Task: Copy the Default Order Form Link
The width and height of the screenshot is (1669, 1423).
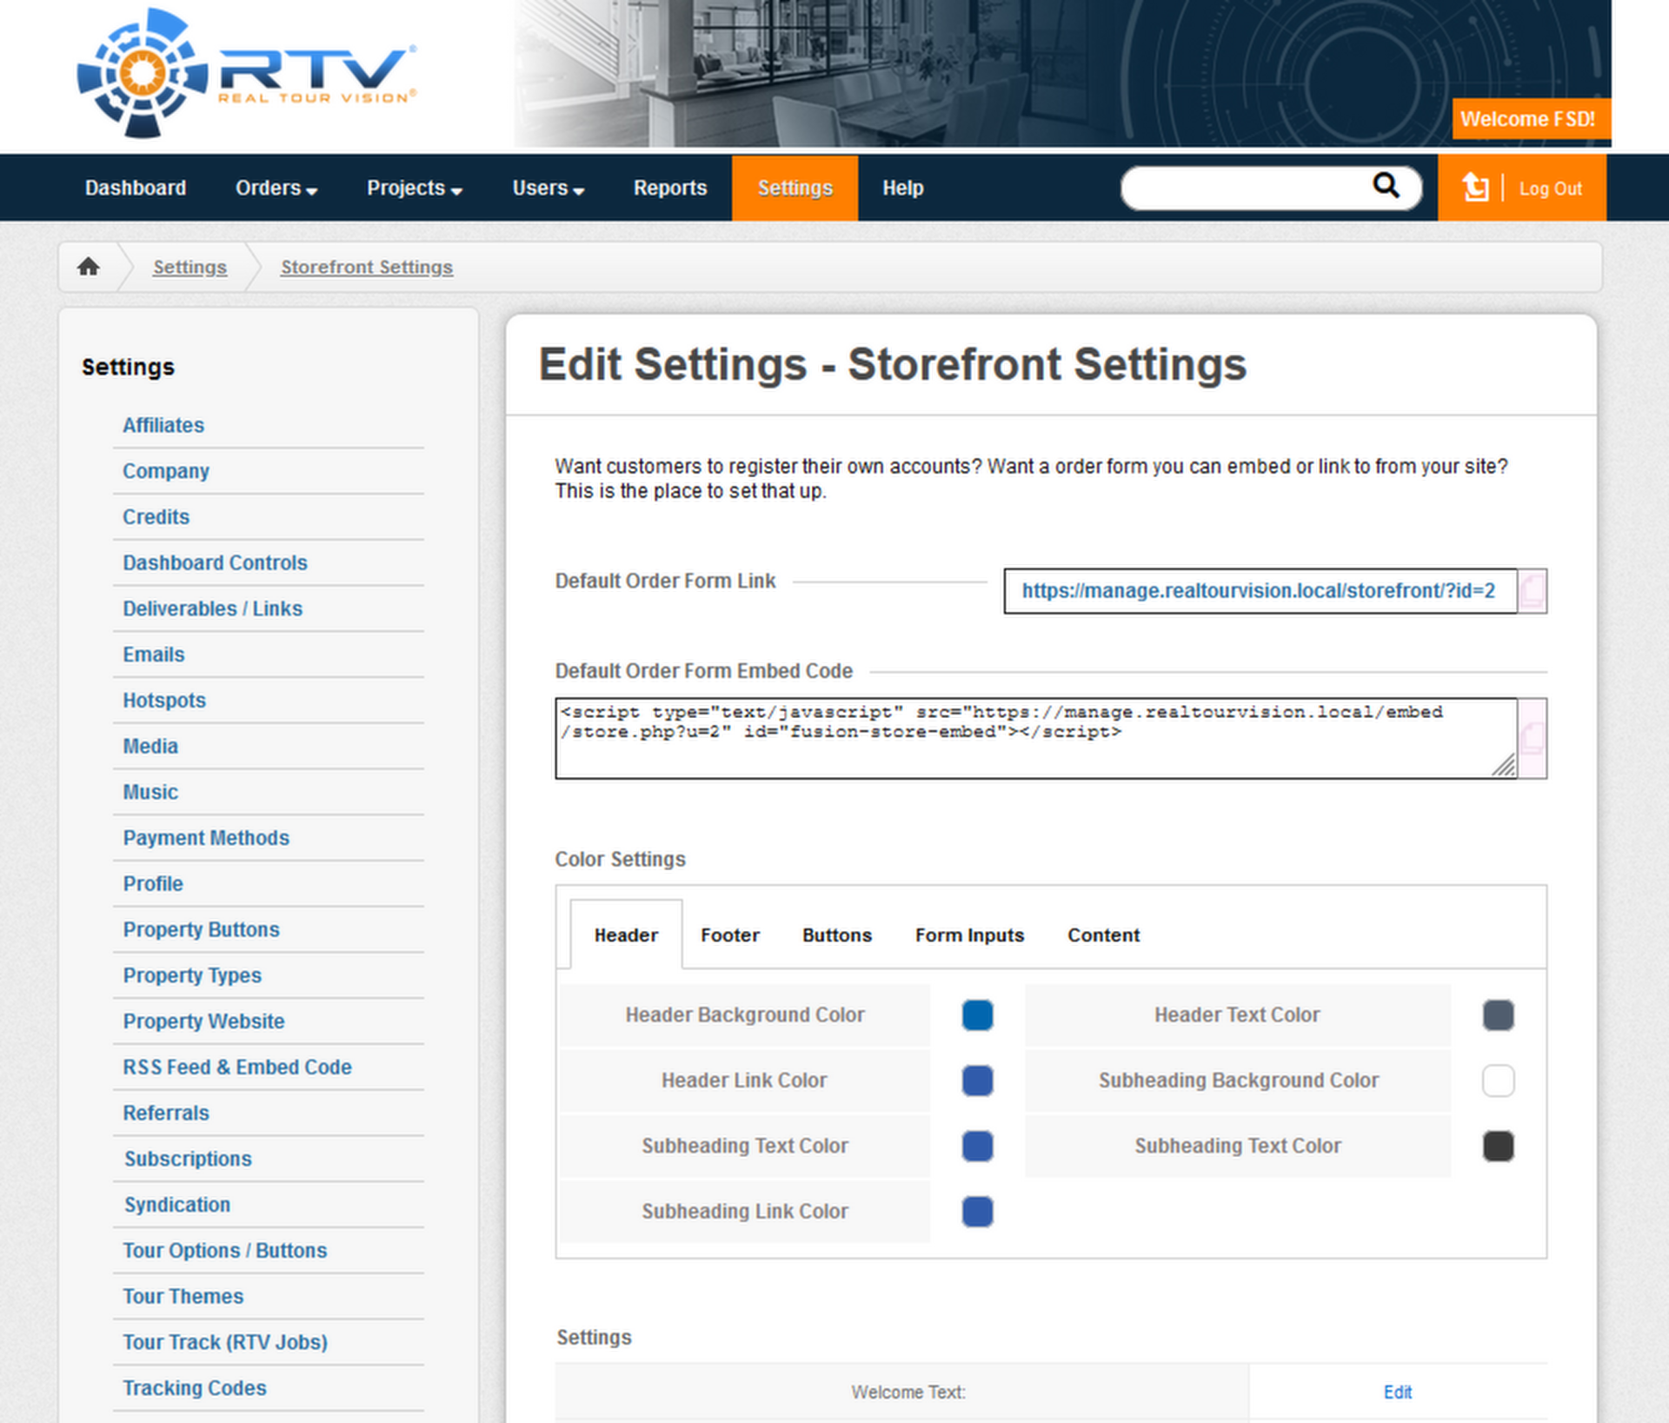Action: click(1532, 591)
